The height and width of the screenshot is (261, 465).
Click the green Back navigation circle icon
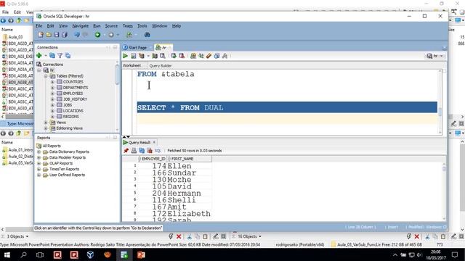point(97,35)
